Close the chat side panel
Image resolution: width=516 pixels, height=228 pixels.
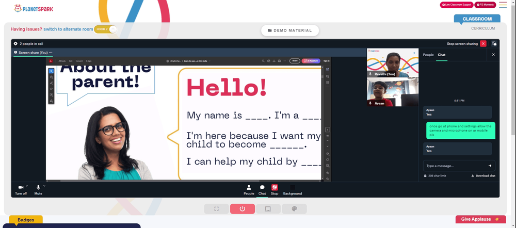click(x=493, y=55)
